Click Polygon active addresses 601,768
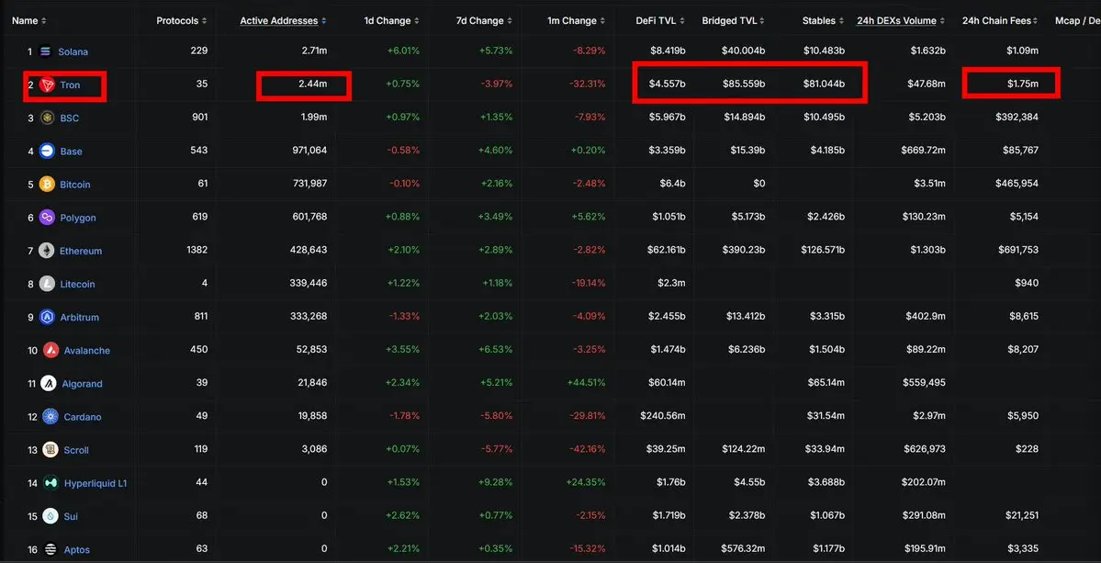The height and width of the screenshot is (563, 1101). [309, 217]
